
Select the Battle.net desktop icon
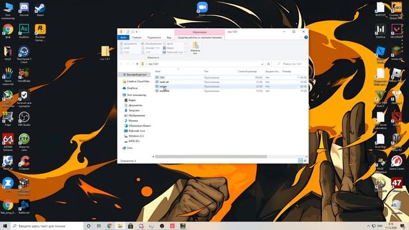coord(24,207)
